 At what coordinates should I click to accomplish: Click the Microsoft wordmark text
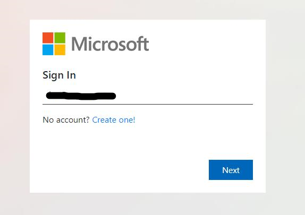(x=110, y=44)
